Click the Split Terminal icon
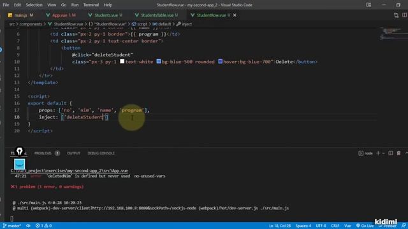408x229 pixels. (391, 153)
